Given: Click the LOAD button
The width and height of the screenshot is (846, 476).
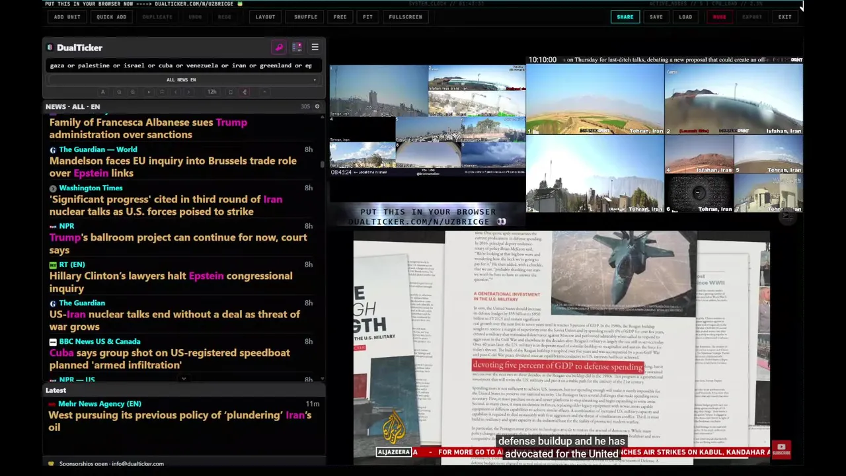Looking at the screenshot, I should 685,17.
